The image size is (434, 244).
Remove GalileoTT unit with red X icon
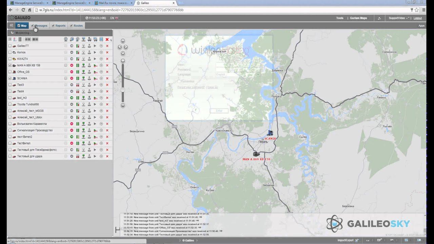point(107,46)
